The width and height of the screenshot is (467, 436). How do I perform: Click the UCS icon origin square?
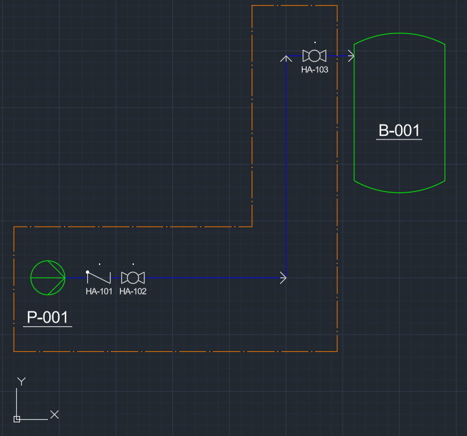tap(17, 419)
